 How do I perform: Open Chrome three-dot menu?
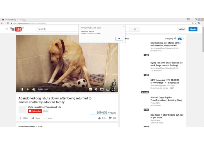(202, 23)
